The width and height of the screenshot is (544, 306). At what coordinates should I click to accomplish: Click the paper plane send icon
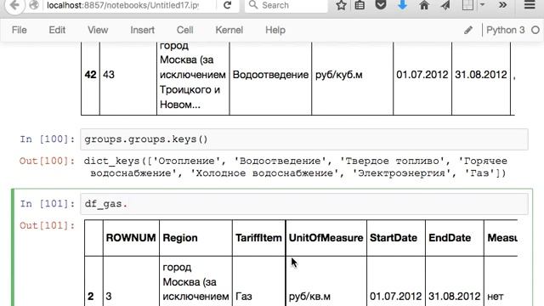445,5
